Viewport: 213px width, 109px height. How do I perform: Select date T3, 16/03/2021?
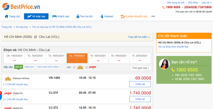56,58
